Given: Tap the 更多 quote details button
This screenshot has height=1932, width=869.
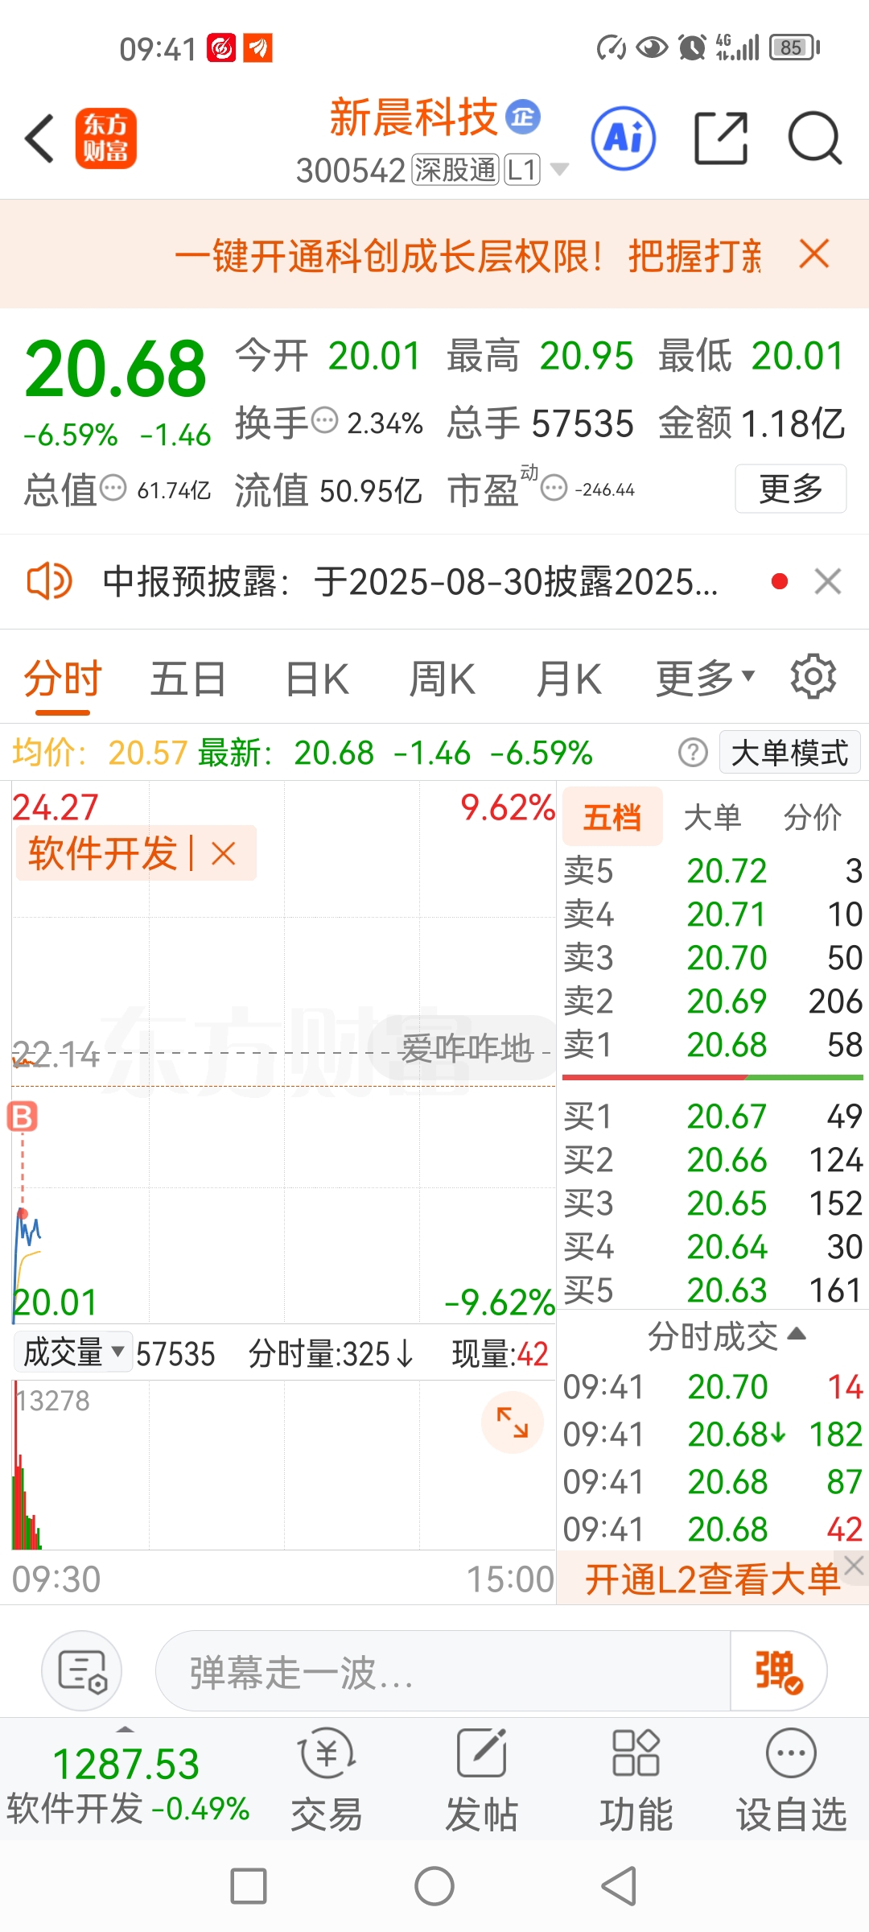Looking at the screenshot, I should 791,488.
